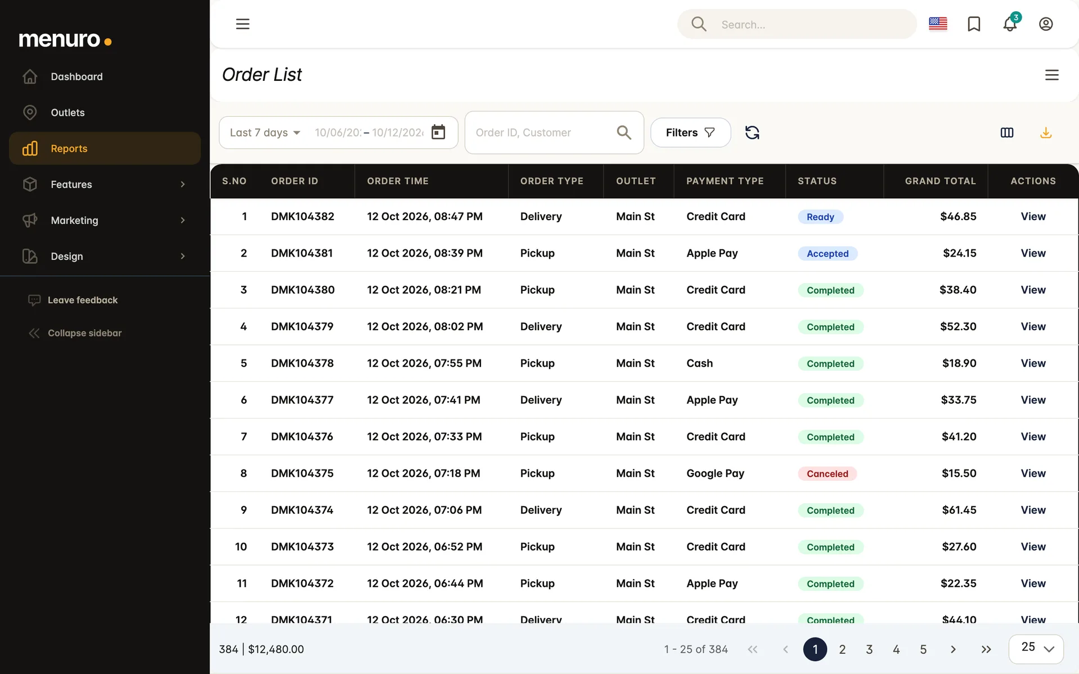View order DMK104375
The height and width of the screenshot is (674, 1079).
[1033, 473]
